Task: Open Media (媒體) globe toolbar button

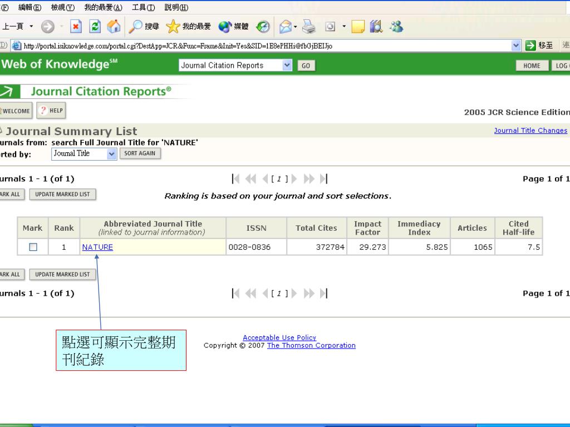Action: pyautogui.click(x=233, y=27)
